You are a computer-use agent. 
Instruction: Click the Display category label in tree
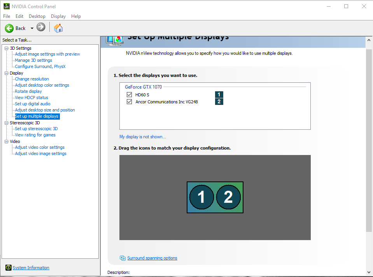coord(16,73)
